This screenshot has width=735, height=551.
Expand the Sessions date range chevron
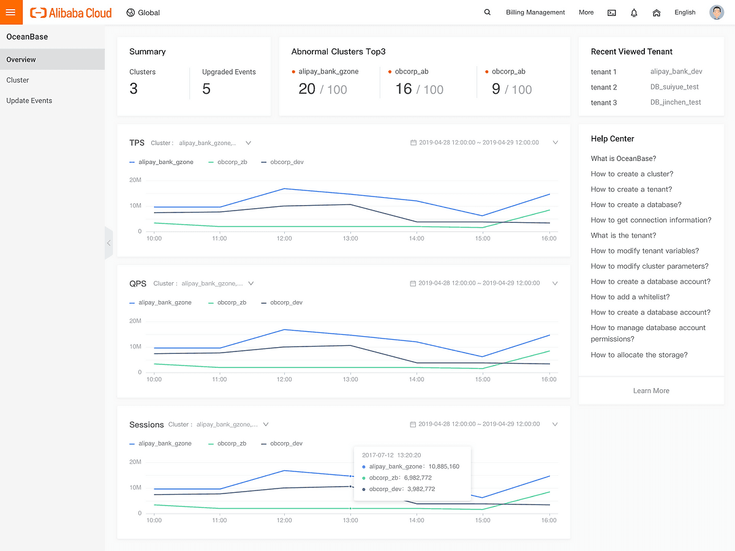coord(556,424)
